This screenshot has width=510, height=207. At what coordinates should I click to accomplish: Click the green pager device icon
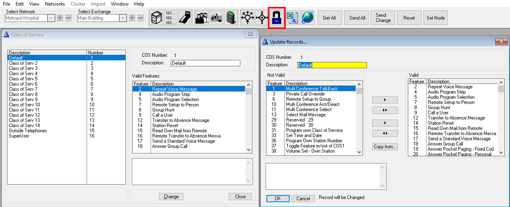click(231, 18)
